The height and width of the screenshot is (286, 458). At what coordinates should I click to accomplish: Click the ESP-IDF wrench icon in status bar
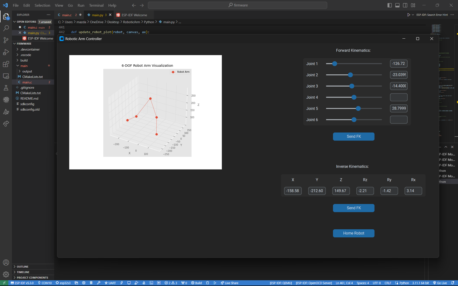click(99, 283)
